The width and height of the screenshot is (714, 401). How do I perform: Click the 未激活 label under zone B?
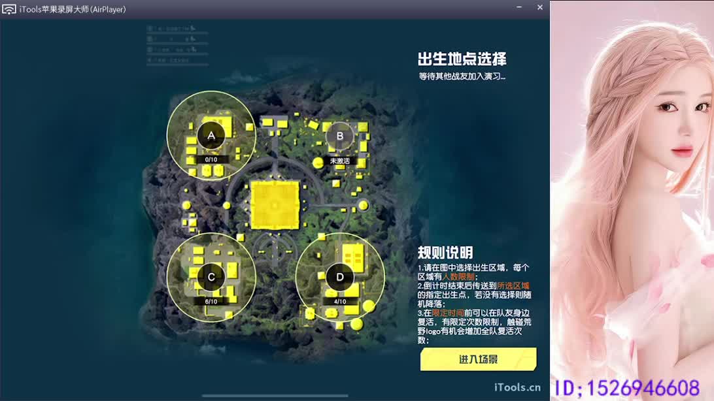(340, 161)
